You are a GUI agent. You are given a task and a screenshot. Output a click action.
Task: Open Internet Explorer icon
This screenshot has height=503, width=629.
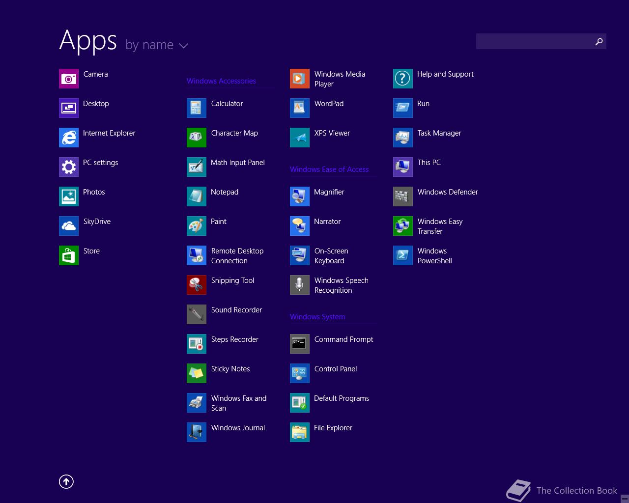pos(69,138)
